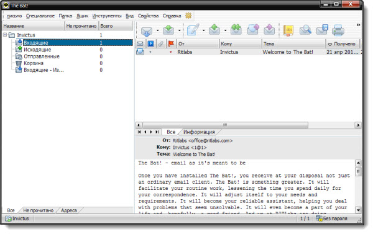The image size is (373, 234).
Task: Jump to first tab with the skip-back arrow
Action: [x=139, y=132]
